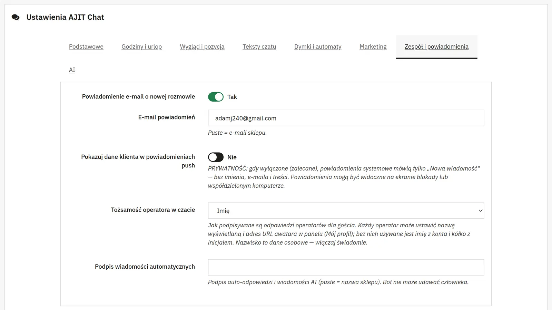This screenshot has height=310, width=552.
Task: Click the operator identity help text starting 'Jak podpisywane'
Action: tap(339, 234)
